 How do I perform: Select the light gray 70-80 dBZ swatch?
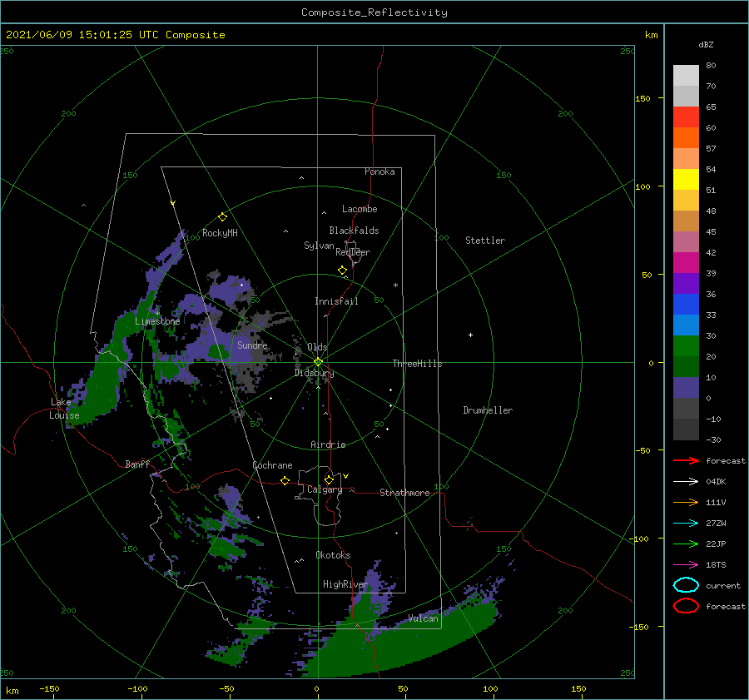686,76
